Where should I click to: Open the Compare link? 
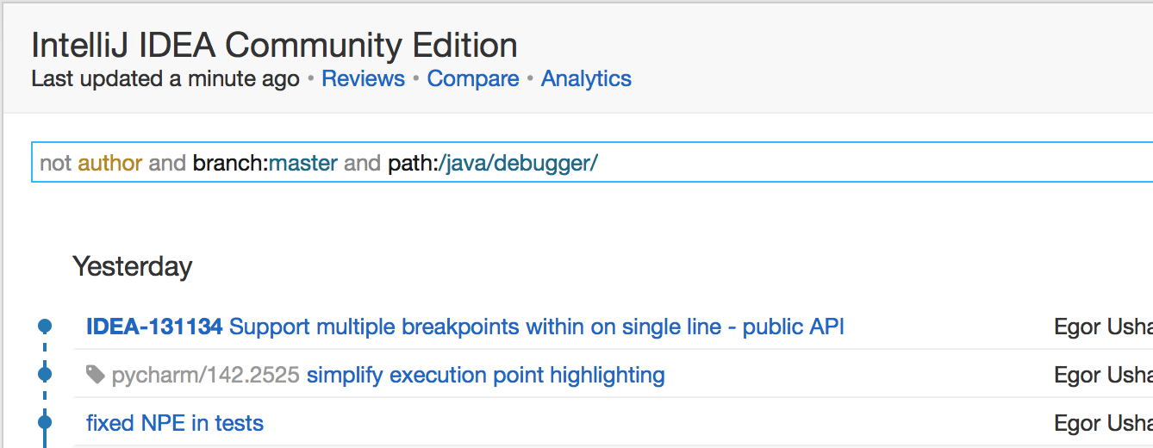473,78
